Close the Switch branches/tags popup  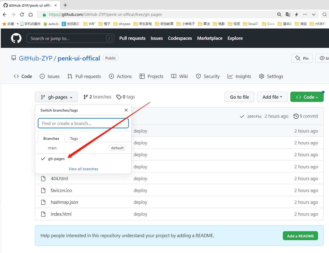(x=126, y=110)
